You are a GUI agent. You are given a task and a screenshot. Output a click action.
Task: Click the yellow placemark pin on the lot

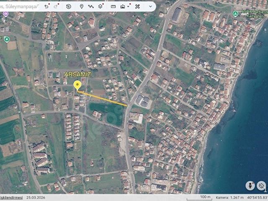pyautogui.click(x=77, y=85)
